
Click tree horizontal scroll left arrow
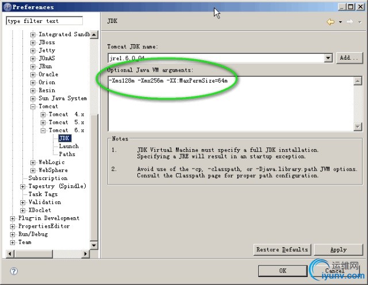pos(10,253)
